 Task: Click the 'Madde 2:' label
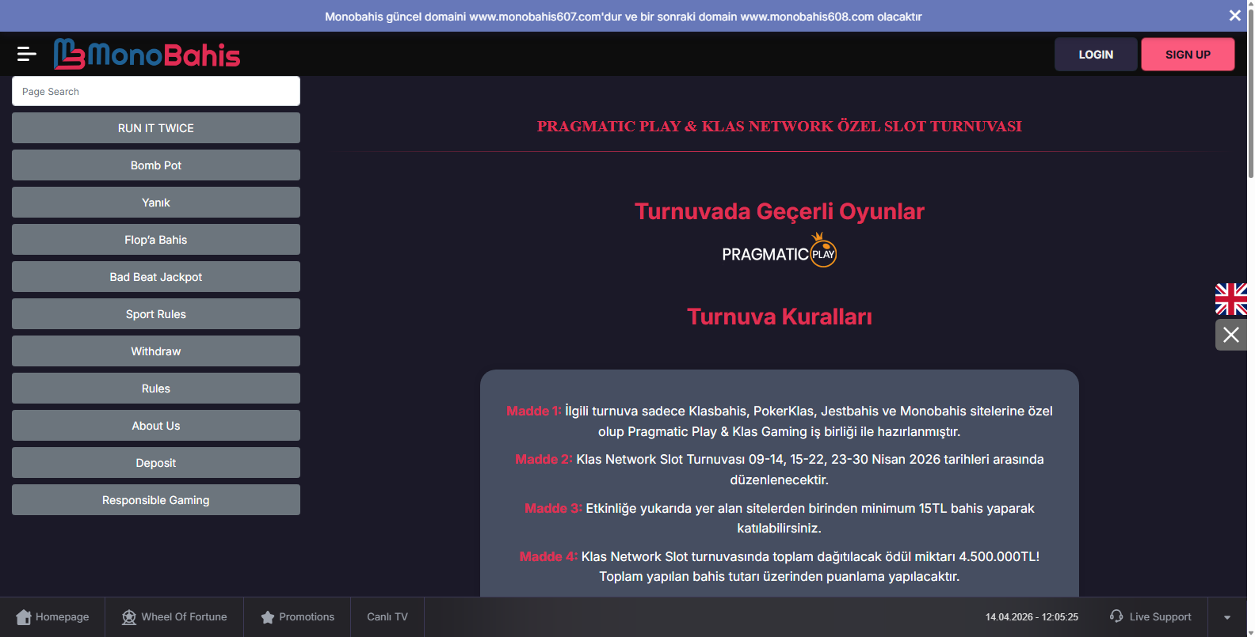click(x=544, y=459)
